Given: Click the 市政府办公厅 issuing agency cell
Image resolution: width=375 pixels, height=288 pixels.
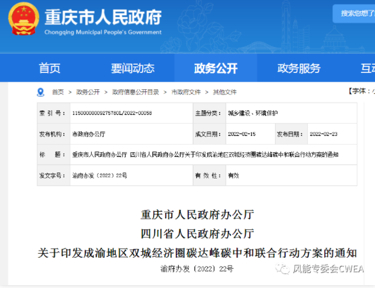Looking at the screenshot, I should coord(89,134).
